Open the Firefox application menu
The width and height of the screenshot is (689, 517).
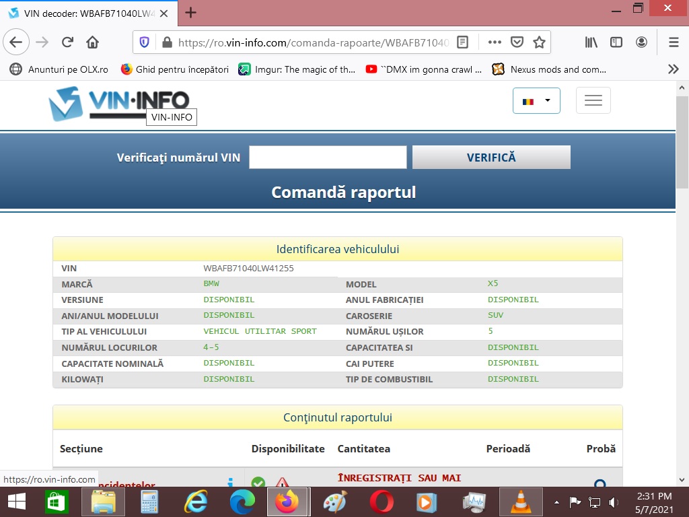coord(674,42)
